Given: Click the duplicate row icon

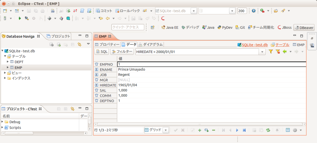Looking at the screenshot, I should pyautogui.click(x=206, y=130).
